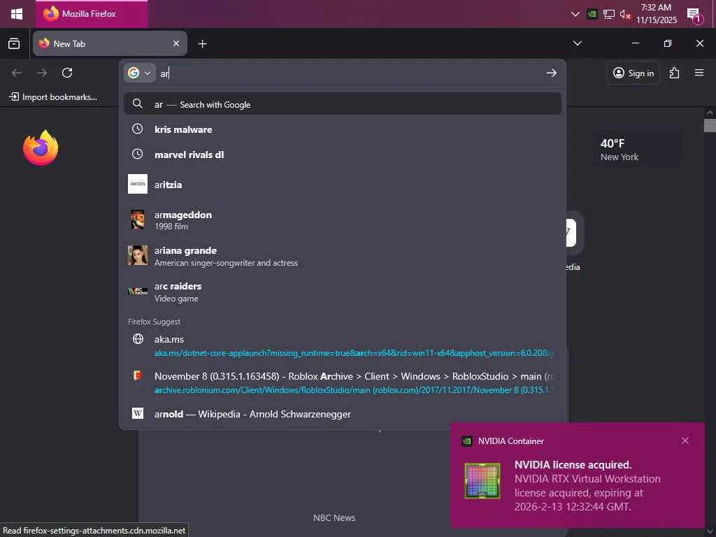Click Import bookmarks link

click(53, 96)
